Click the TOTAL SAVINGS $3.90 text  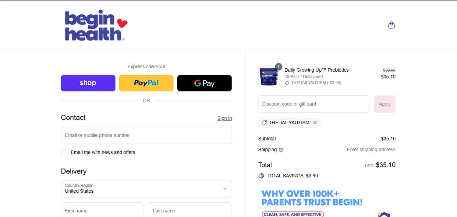point(292,176)
